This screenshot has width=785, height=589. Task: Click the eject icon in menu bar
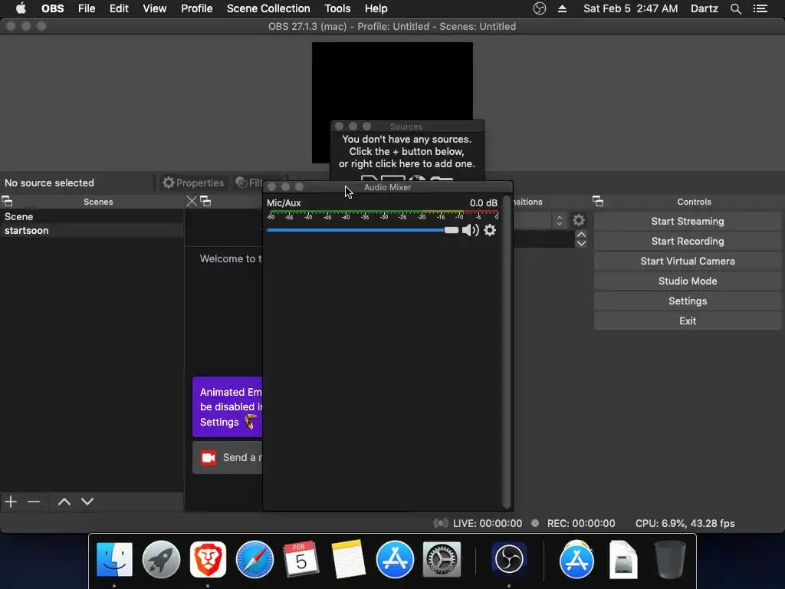(x=562, y=8)
